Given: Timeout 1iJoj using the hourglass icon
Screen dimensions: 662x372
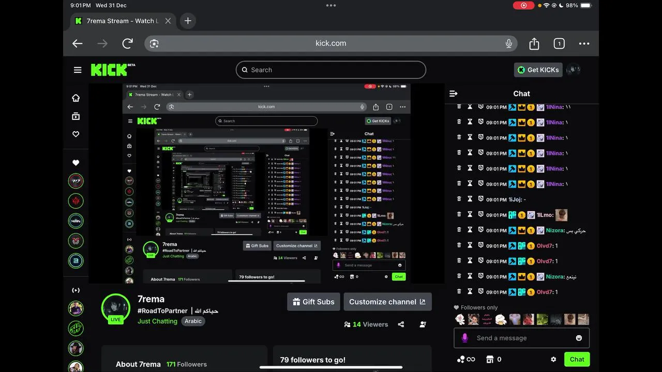Looking at the screenshot, I should (470, 199).
